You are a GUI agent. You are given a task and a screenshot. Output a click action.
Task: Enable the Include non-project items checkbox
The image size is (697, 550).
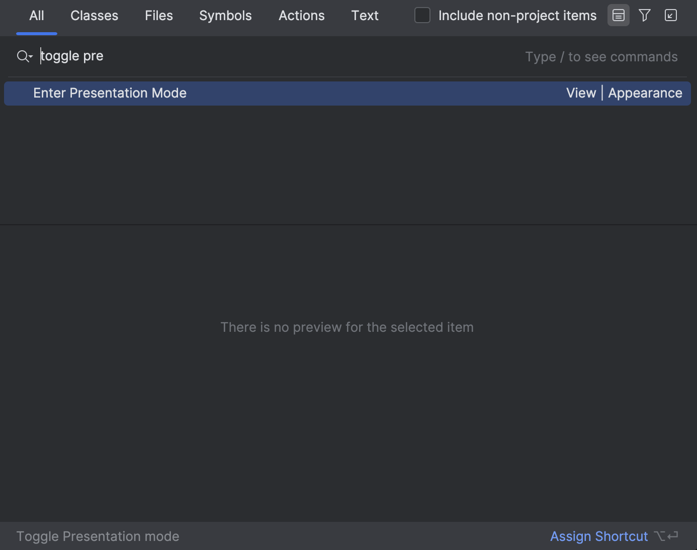click(422, 15)
